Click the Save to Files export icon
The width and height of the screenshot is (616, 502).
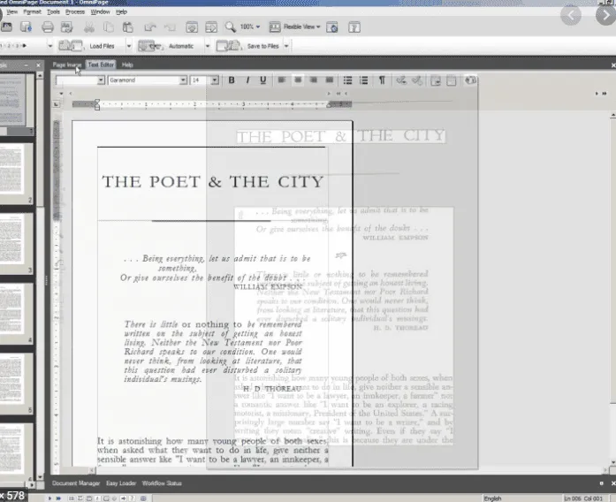pos(228,46)
